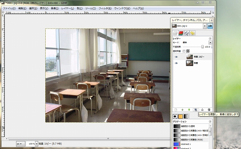Click the classroom photo on the canvas
The width and height of the screenshot is (241, 149).
click(x=108, y=75)
